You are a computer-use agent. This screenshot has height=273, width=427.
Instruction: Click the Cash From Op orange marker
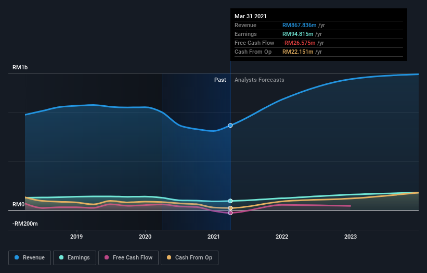click(x=230, y=208)
